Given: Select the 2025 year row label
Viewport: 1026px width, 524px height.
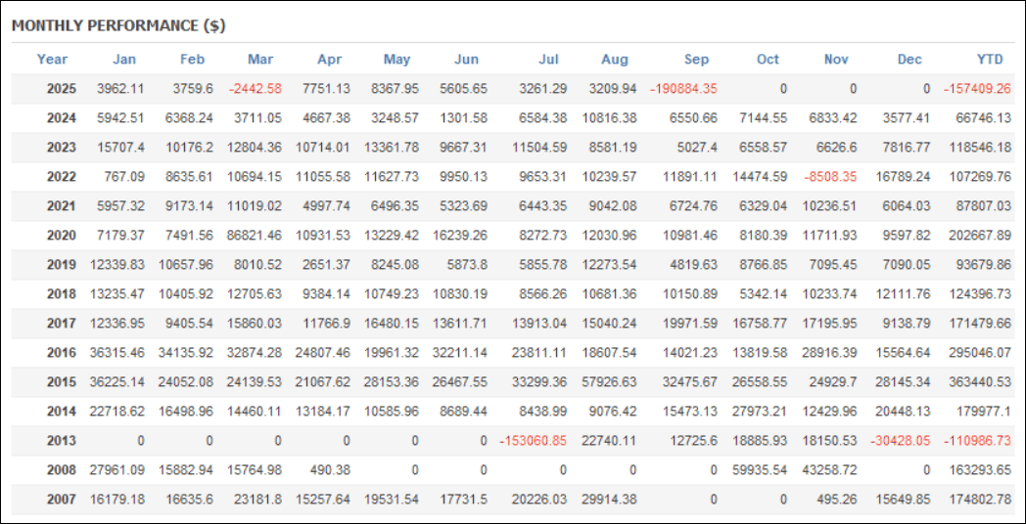Looking at the screenshot, I should 62,88.
